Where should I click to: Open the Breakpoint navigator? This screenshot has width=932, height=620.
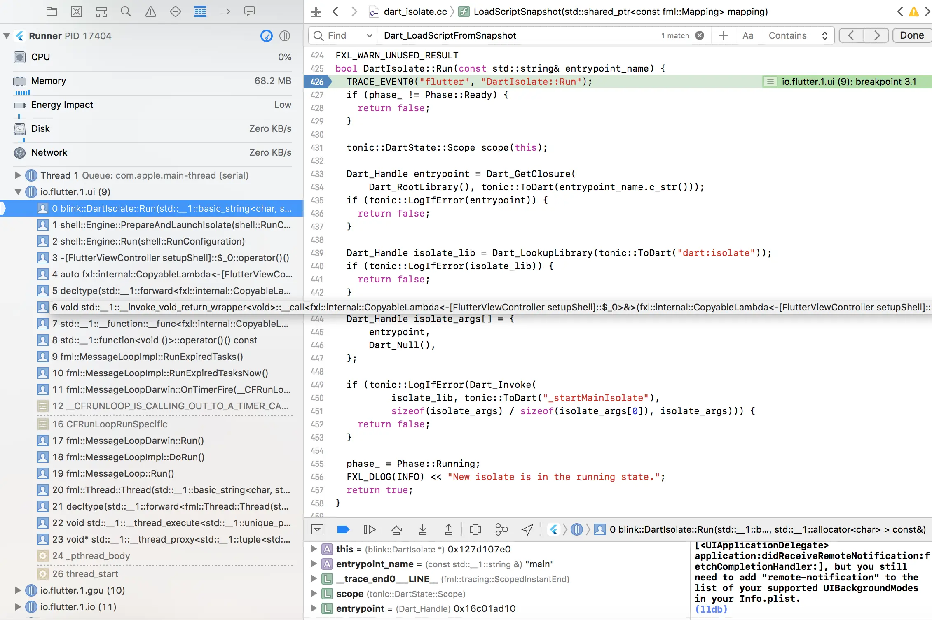[x=225, y=12]
